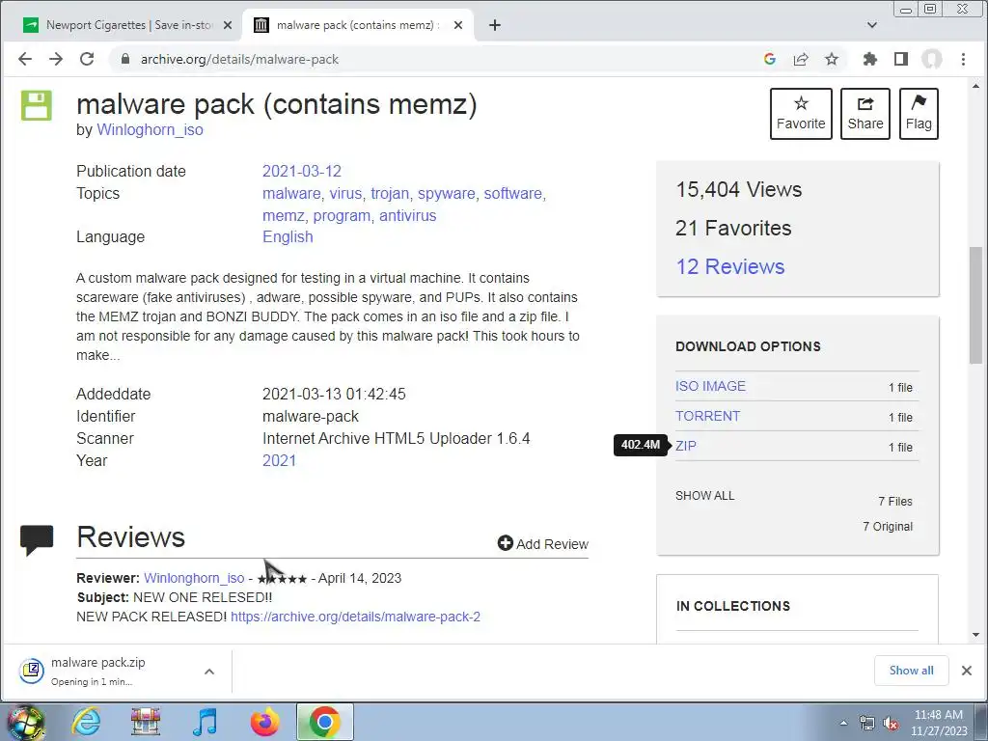The height and width of the screenshot is (741, 988).
Task: Click the English language link
Action: (288, 237)
